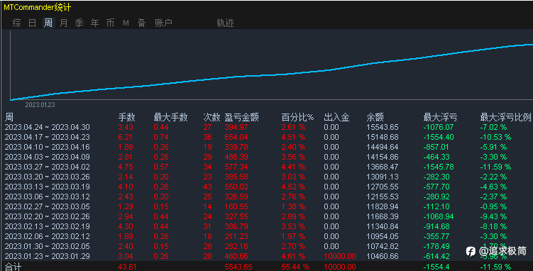Image resolution: width=533 pixels, height=271 pixels.
Task: Sort by the 手数 column header
Action: point(126,118)
